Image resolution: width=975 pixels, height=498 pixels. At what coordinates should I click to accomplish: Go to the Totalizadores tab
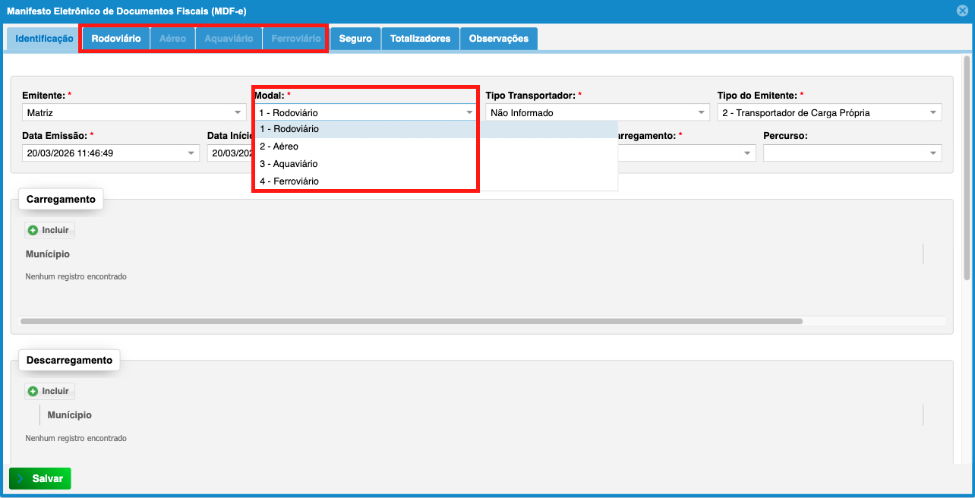[x=420, y=39]
